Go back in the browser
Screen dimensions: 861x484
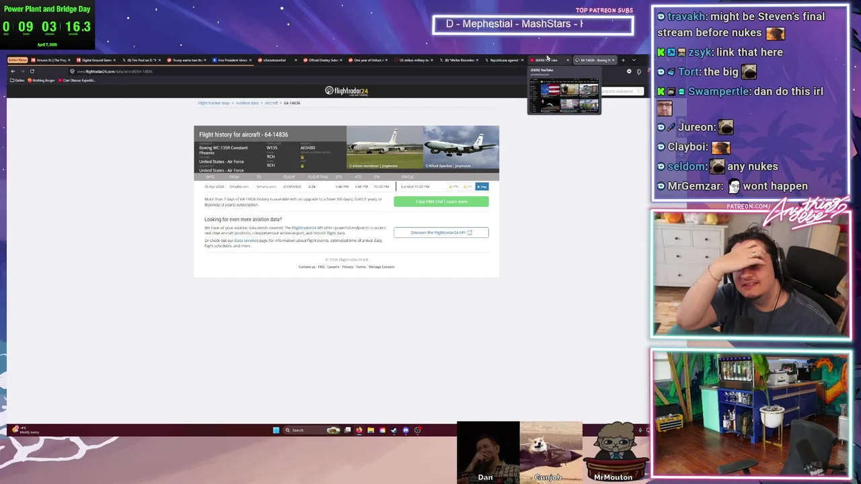click(x=13, y=71)
